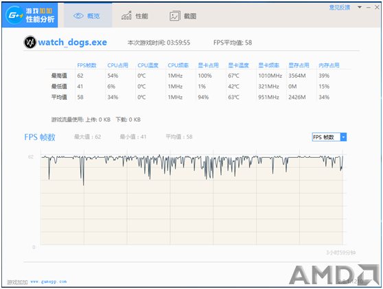
Task: Click the eye icon on the 概览 tab
Action: pyautogui.click(x=78, y=16)
